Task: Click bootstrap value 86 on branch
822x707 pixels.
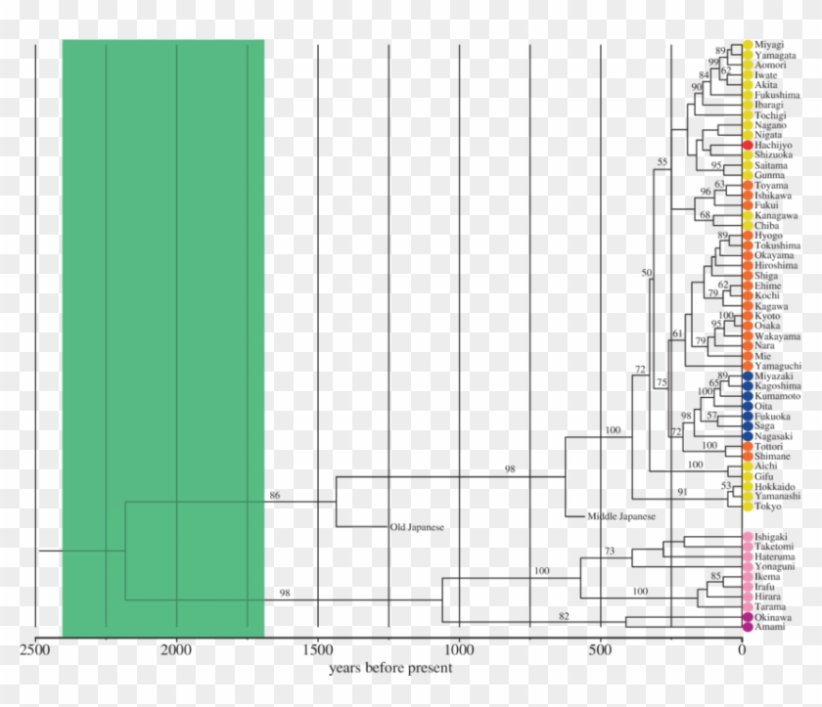Action: coord(275,496)
